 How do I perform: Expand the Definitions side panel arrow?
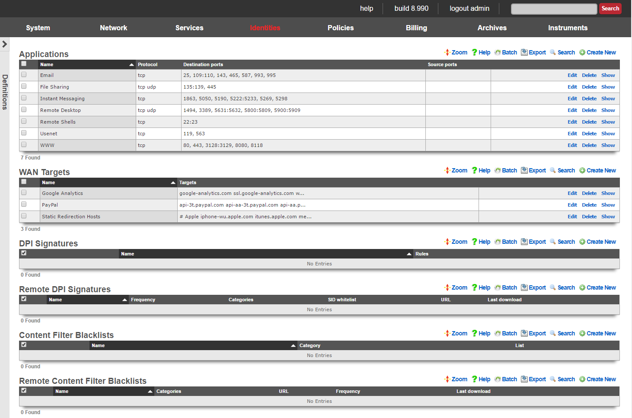(x=4, y=44)
